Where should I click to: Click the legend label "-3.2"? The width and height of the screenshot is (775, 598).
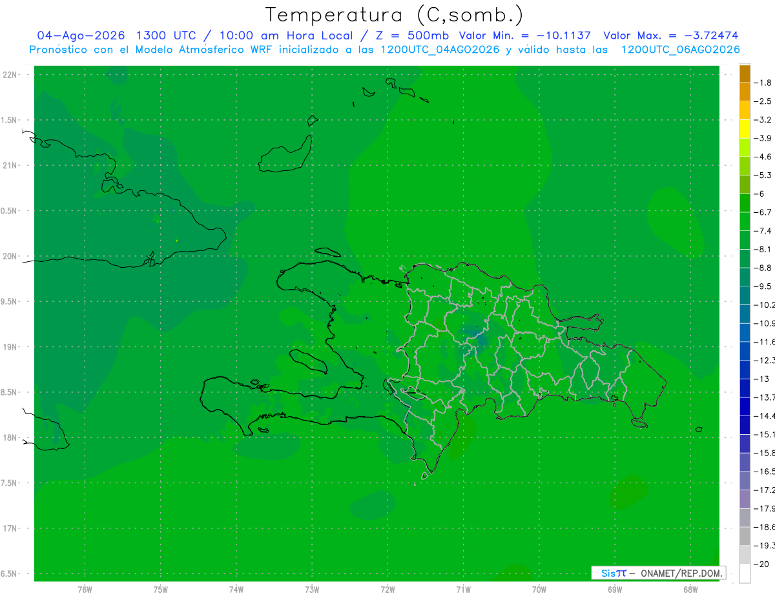[x=763, y=120]
